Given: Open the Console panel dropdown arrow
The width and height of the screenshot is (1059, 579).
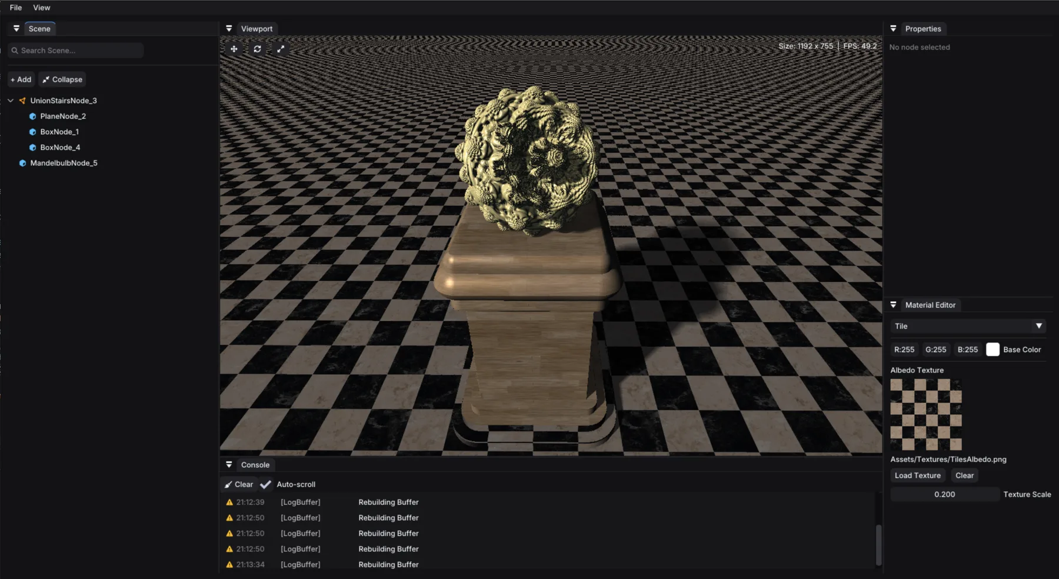Looking at the screenshot, I should click(x=229, y=464).
